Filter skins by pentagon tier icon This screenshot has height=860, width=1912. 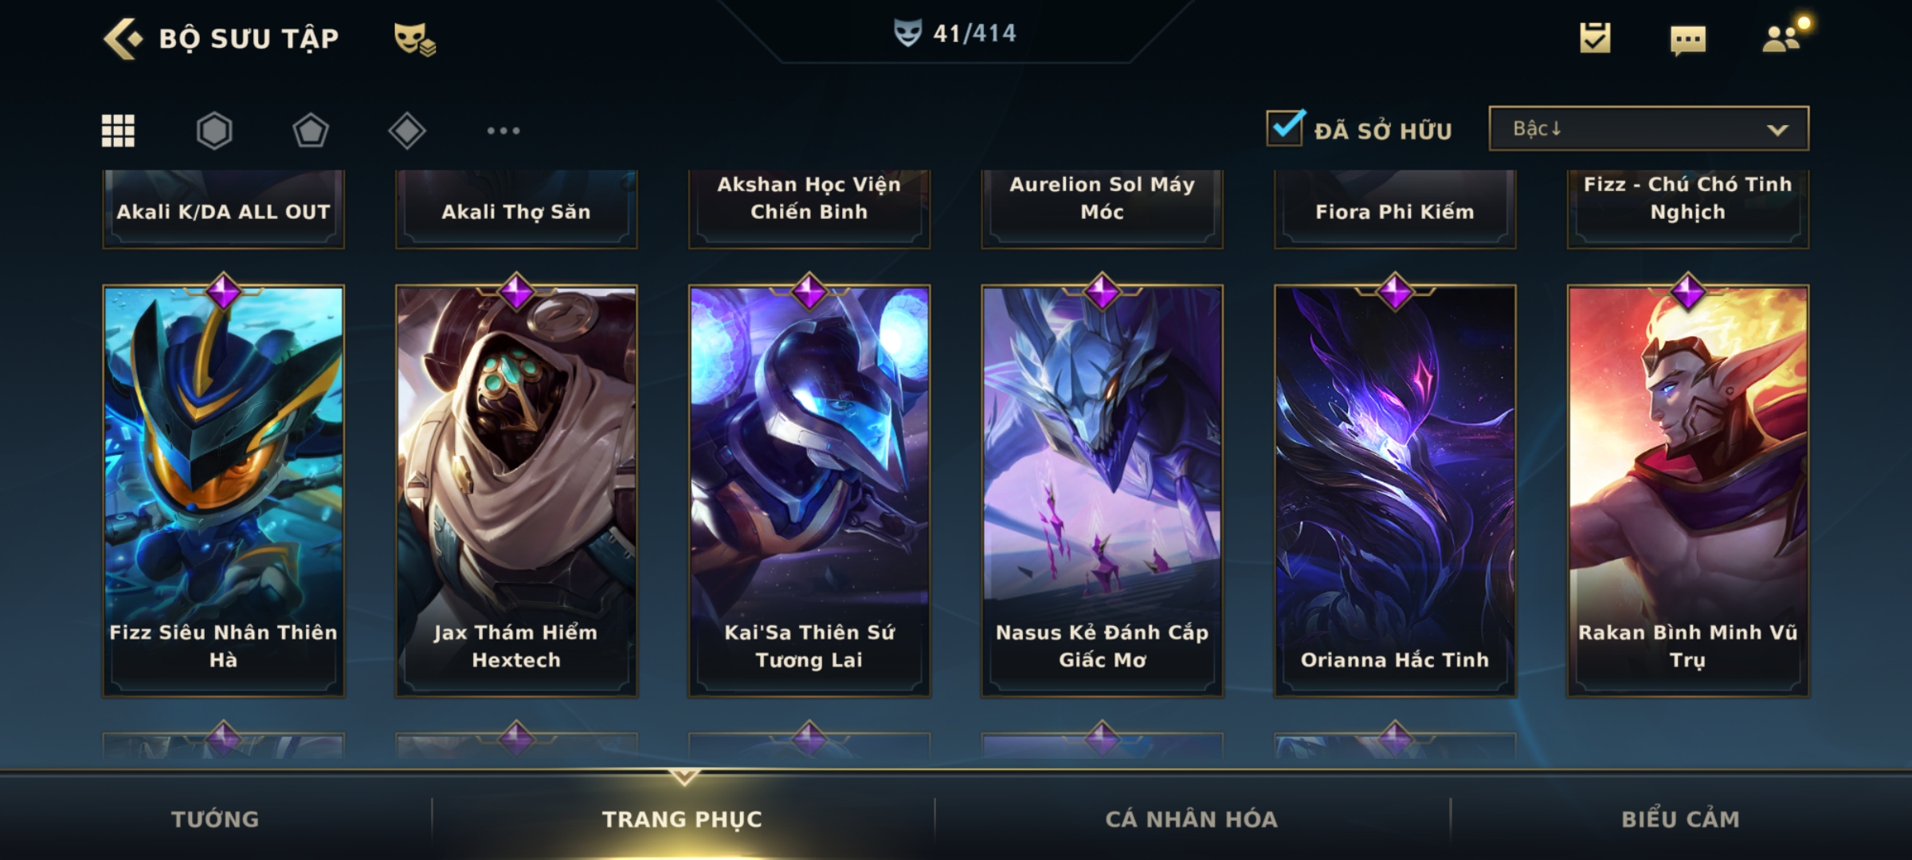click(311, 131)
